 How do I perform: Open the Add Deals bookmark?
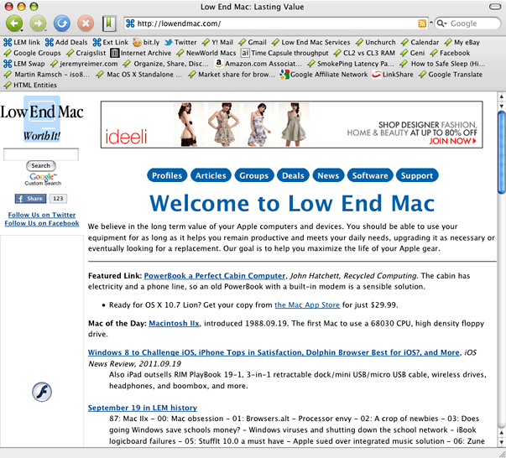click(x=66, y=42)
